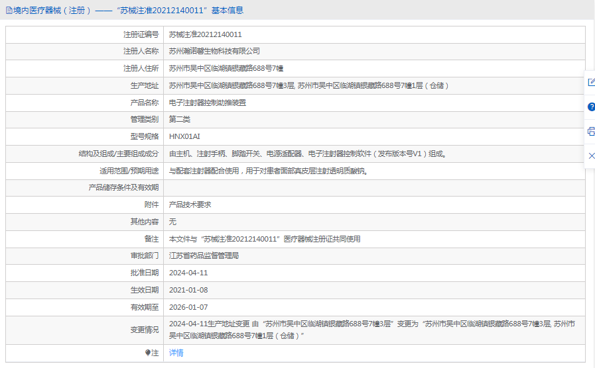Click 生效日期 value 2021-01-08
Screen dimensions: 595x368
188,290
